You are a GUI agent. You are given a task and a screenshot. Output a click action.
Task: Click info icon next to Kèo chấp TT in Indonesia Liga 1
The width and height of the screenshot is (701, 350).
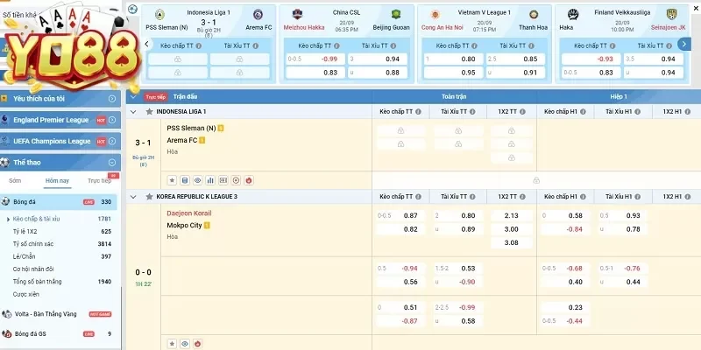[x=419, y=112]
